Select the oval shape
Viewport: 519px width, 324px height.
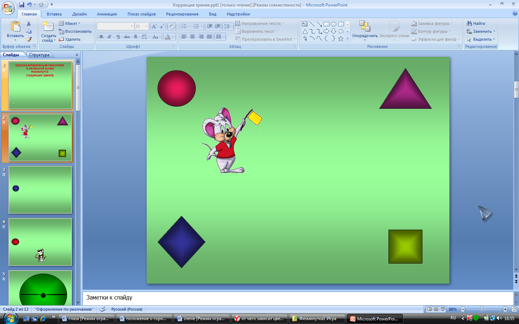334,24
